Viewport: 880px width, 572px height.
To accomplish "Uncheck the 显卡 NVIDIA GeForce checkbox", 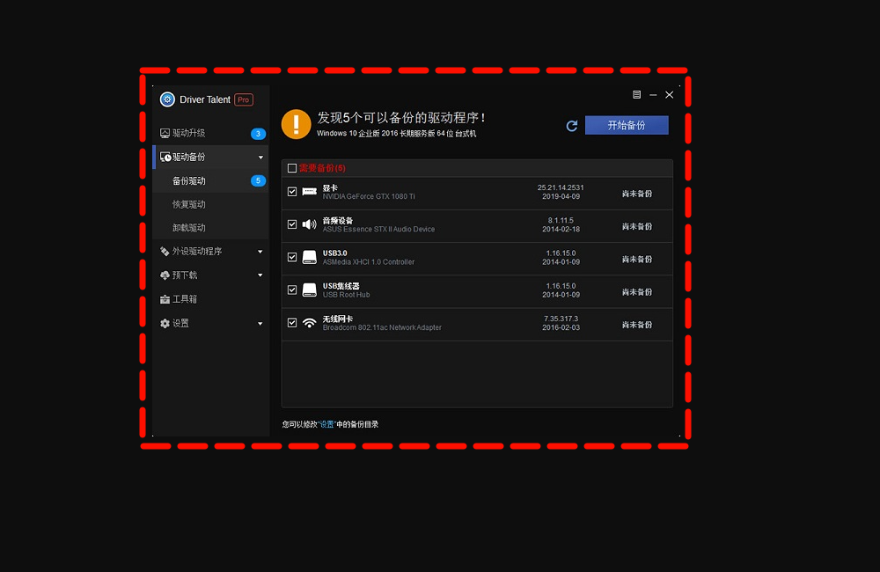I will click(292, 192).
